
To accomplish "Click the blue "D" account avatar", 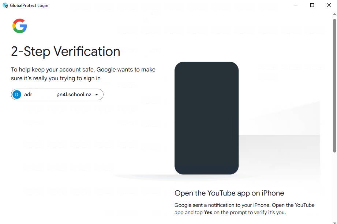I will 17,95.
